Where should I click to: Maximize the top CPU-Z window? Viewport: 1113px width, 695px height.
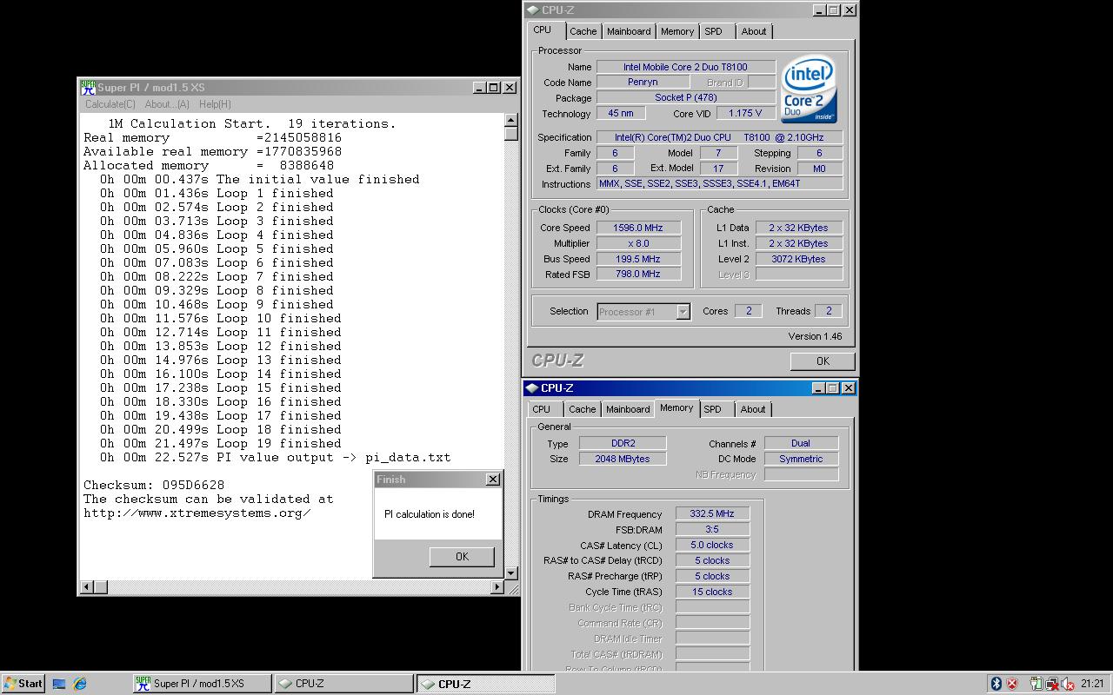click(833, 10)
